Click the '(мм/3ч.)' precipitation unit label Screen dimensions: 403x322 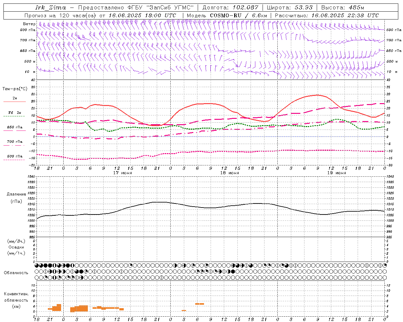tap(16, 241)
